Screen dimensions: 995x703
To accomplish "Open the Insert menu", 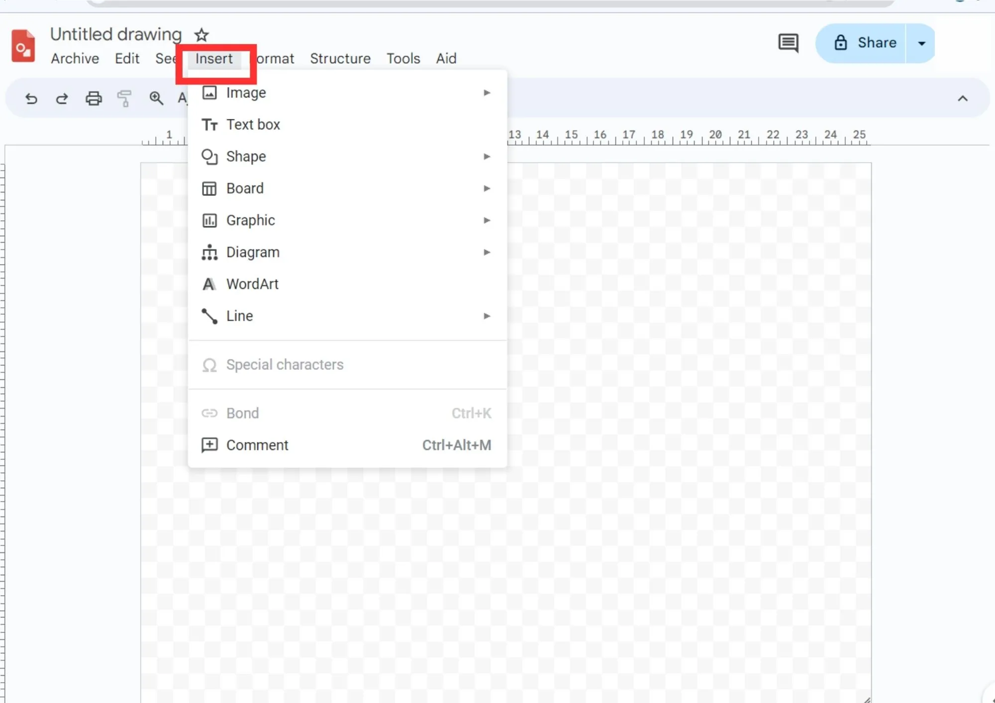I will click(x=214, y=59).
